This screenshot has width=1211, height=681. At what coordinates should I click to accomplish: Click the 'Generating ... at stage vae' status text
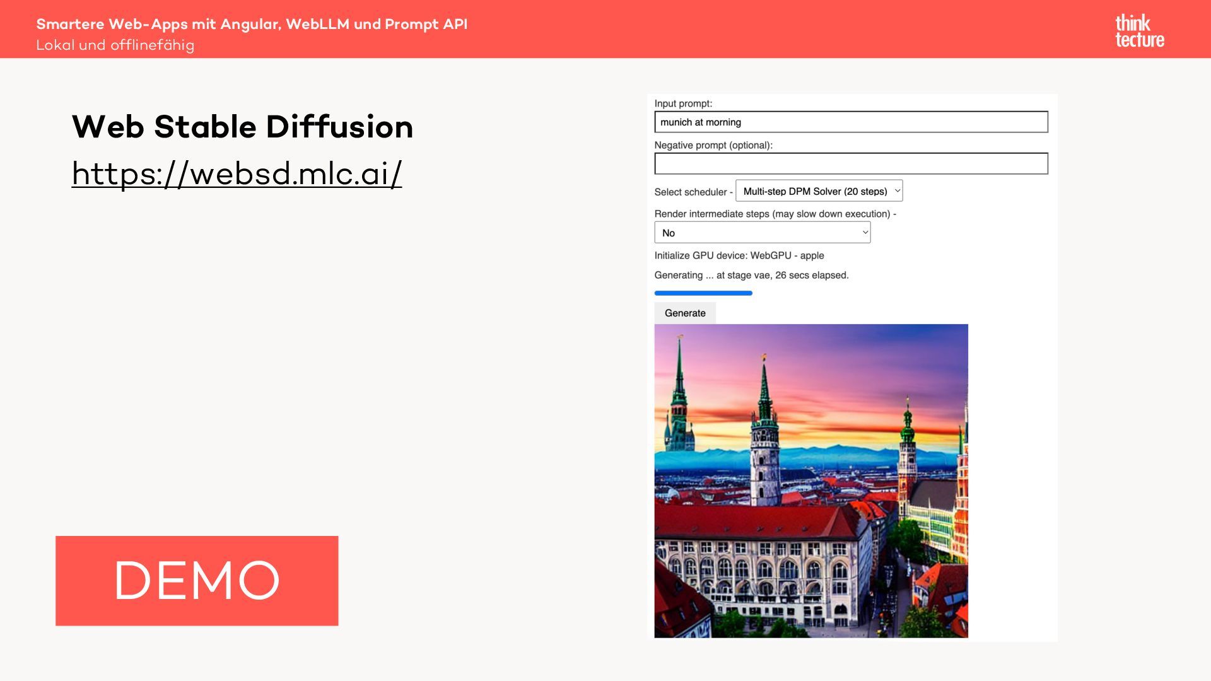(751, 276)
